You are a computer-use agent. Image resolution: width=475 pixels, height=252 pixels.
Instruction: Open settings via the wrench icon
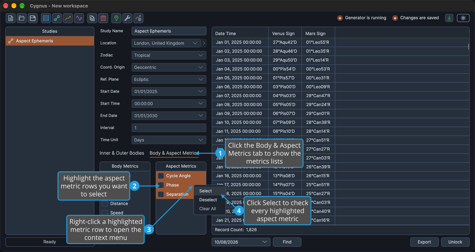pos(127,18)
